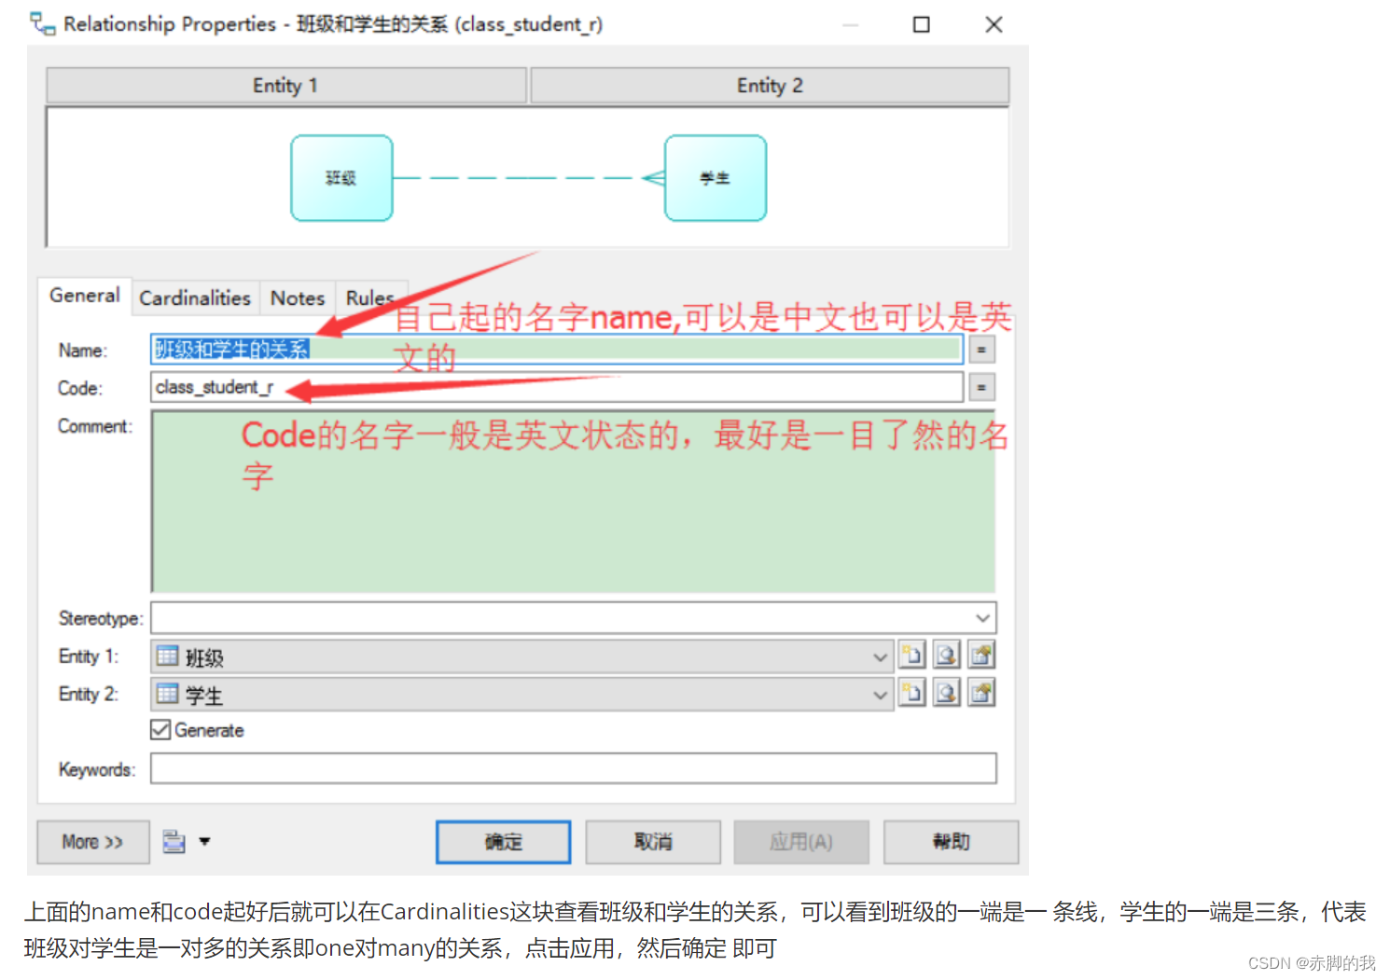Click the 确定 confirm button
The height and width of the screenshot is (980, 1390).
(x=503, y=841)
